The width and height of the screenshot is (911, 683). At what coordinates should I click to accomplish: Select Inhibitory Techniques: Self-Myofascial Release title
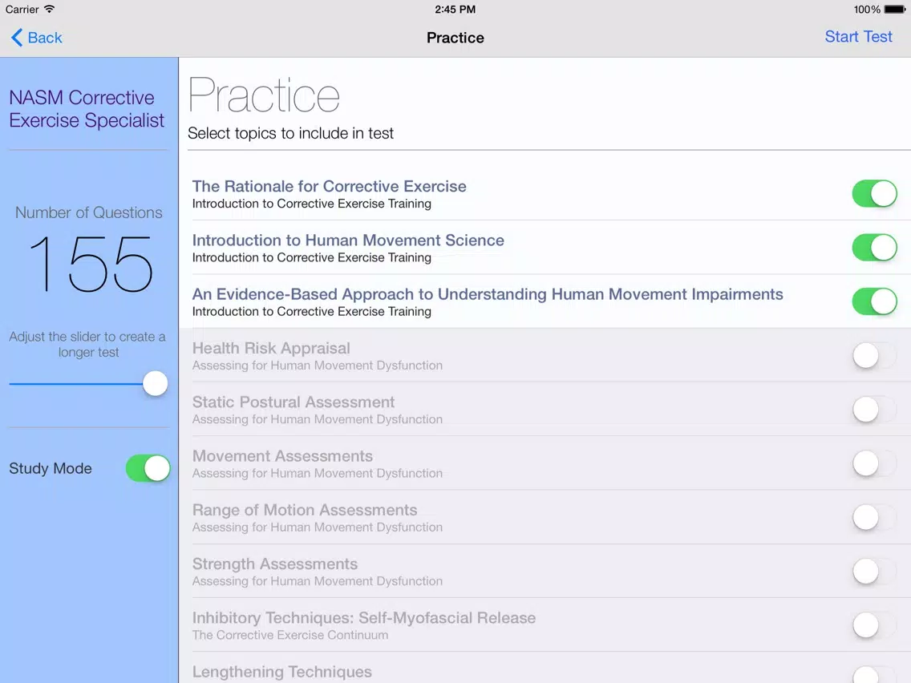pos(364,618)
